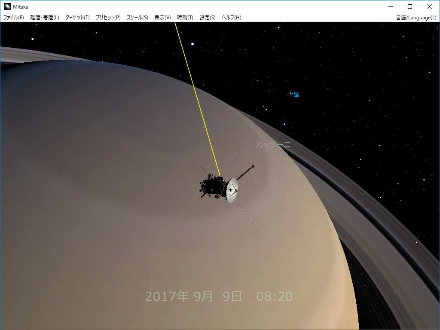The image size is (440, 330).
Task: Open the ヘルプ(H) menu
Action: (230, 18)
